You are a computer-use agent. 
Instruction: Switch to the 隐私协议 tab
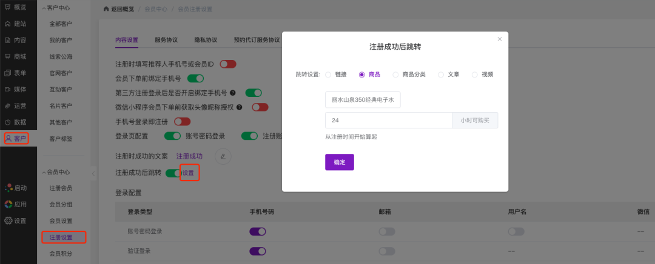click(205, 40)
